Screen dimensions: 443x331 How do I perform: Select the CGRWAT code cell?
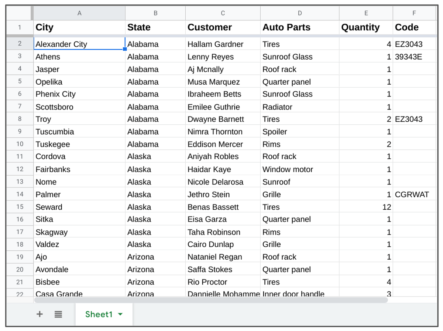tap(414, 194)
